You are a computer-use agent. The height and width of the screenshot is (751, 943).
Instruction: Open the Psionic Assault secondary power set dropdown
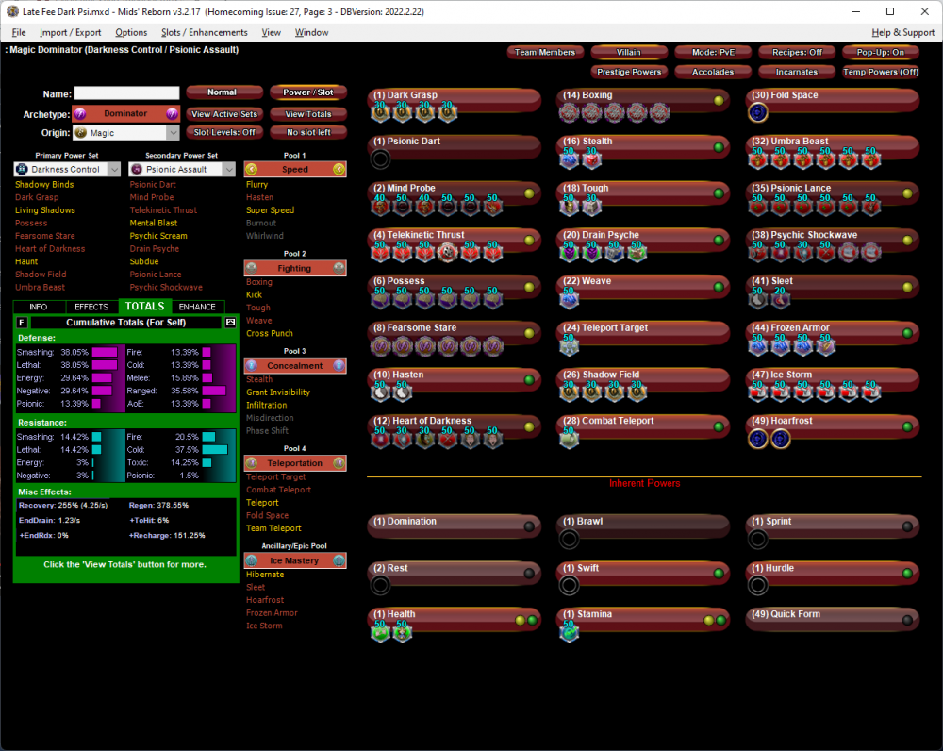tap(227, 170)
